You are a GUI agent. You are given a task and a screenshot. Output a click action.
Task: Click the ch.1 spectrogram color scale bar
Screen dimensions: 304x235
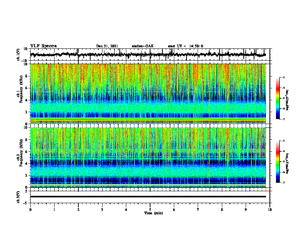click(278, 98)
